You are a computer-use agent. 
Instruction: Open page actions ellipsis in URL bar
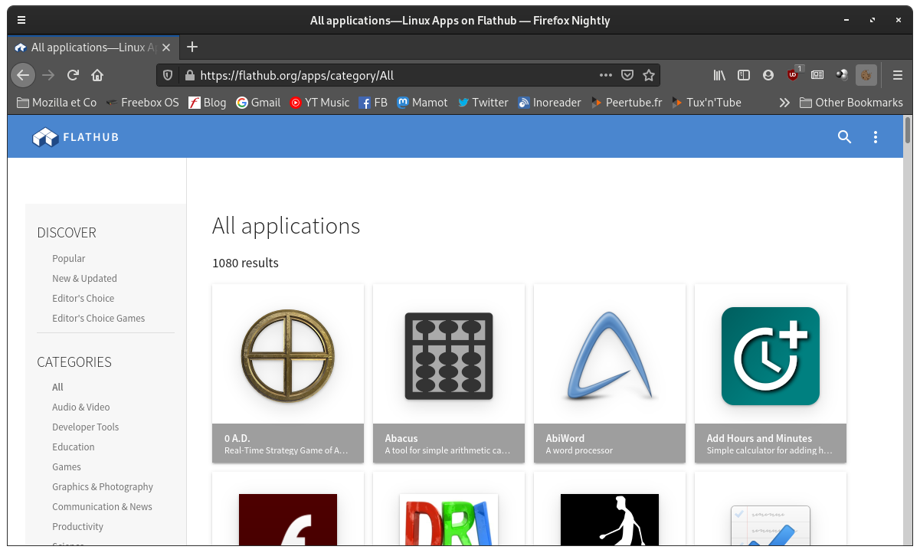pyautogui.click(x=605, y=75)
